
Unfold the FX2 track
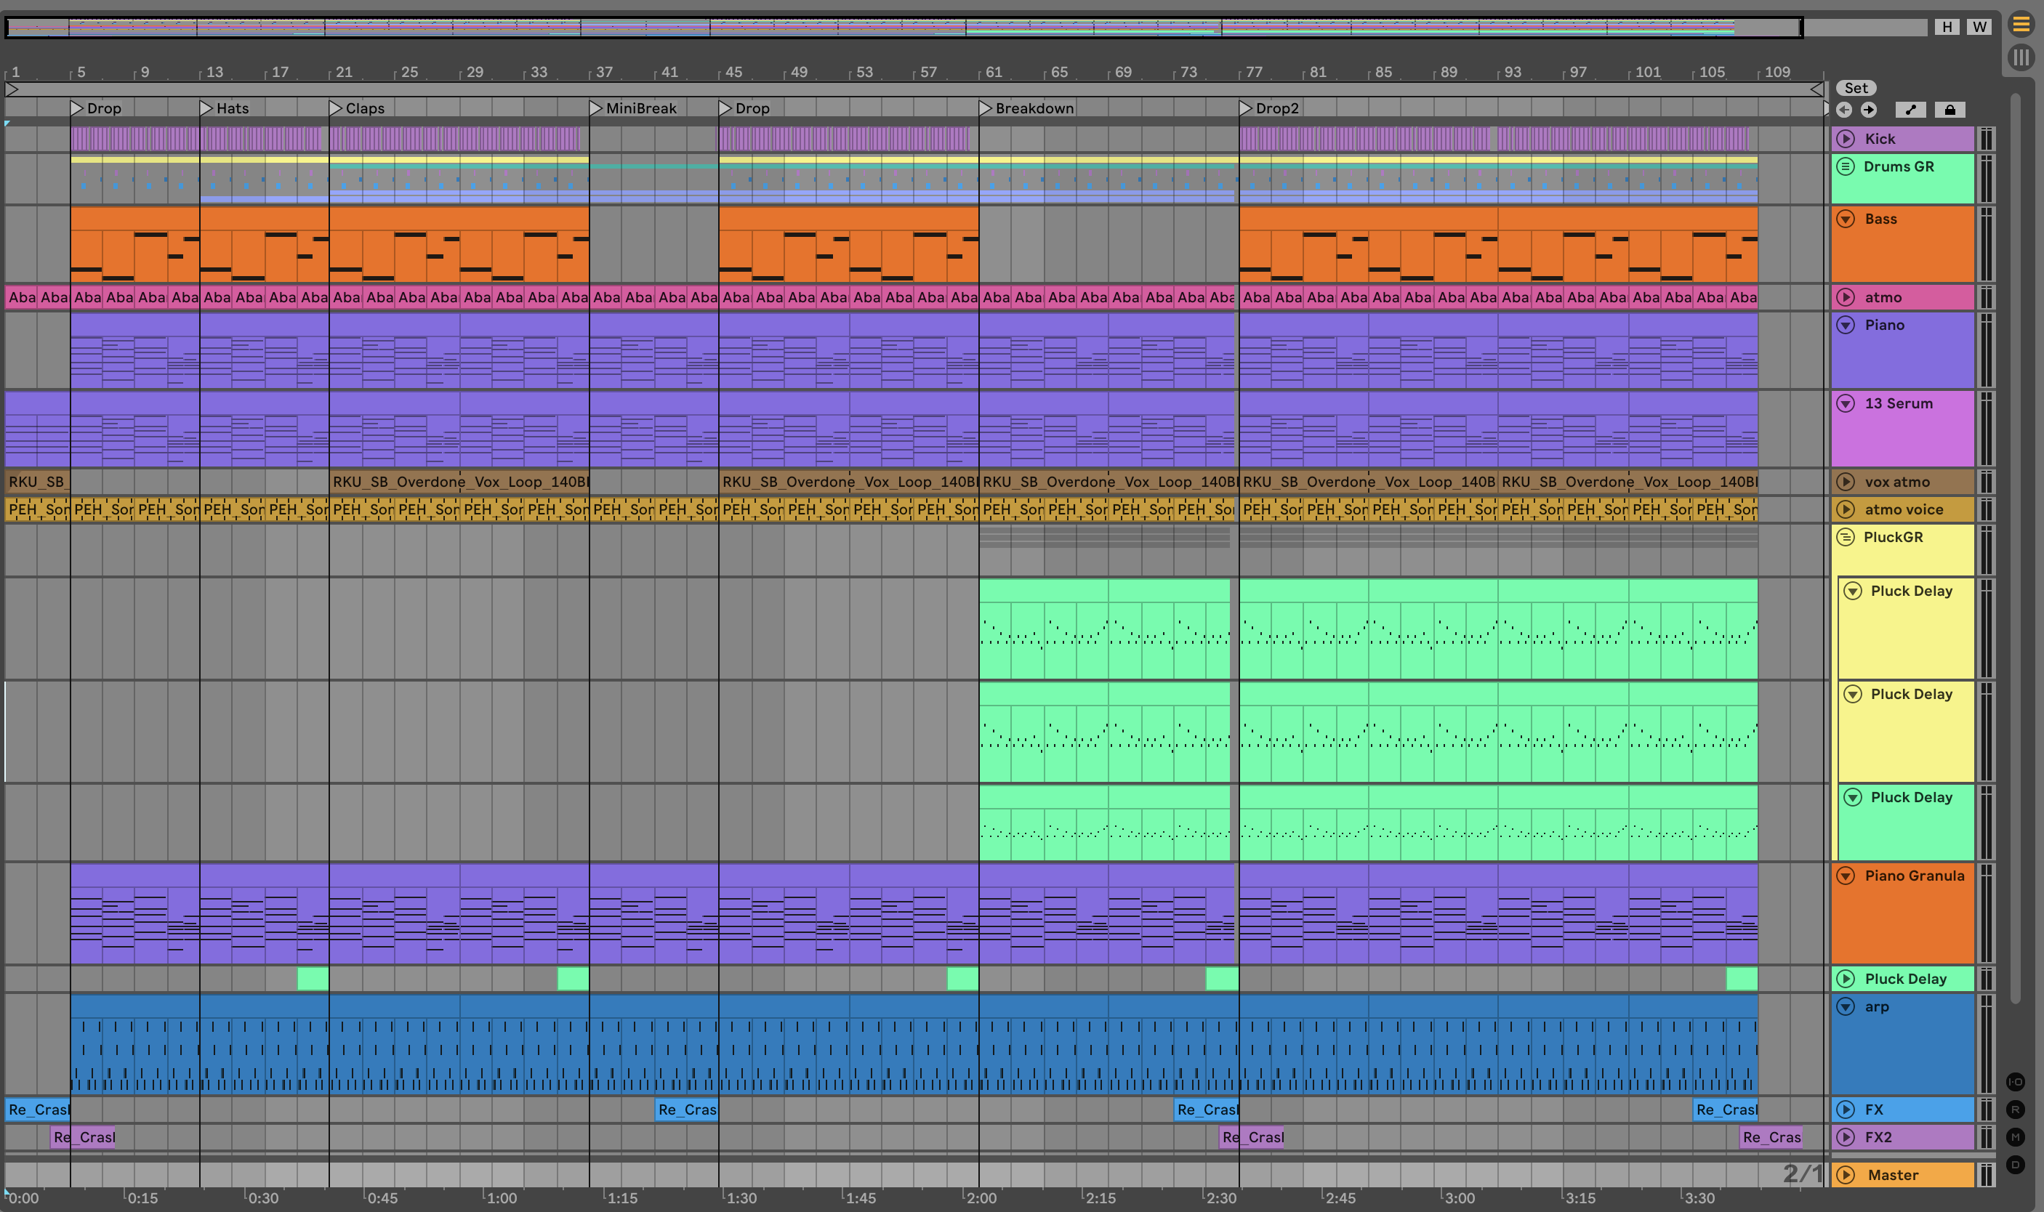click(1846, 1137)
